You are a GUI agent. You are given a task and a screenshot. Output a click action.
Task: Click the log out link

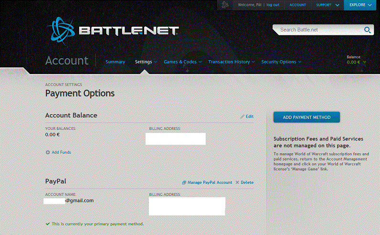(273, 5)
